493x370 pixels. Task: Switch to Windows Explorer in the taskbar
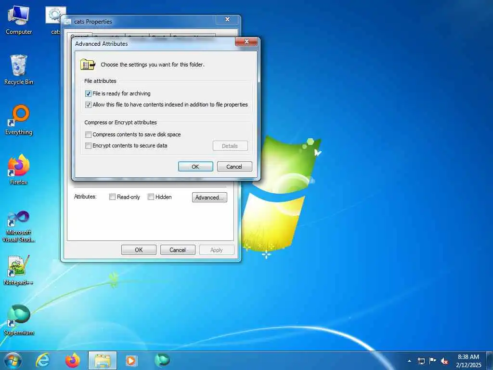point(103,360)
